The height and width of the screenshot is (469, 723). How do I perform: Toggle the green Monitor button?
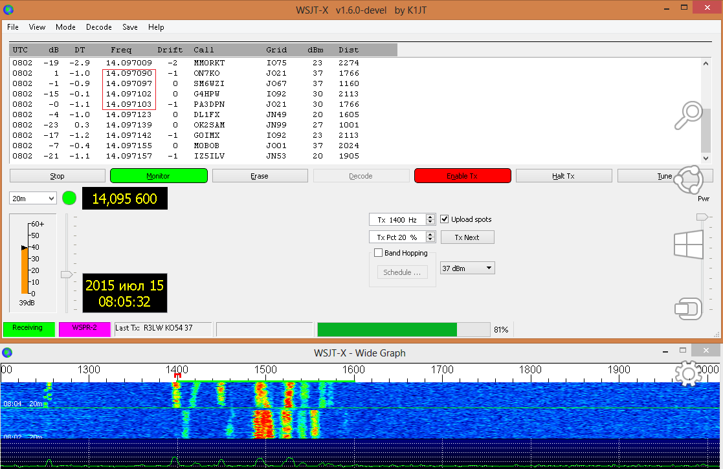click(159, 176)
